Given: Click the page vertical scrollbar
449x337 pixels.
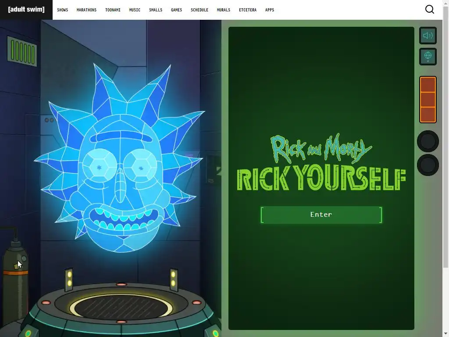Looking at the screenshot, I should pyautogui.click(x=445, y=137).
